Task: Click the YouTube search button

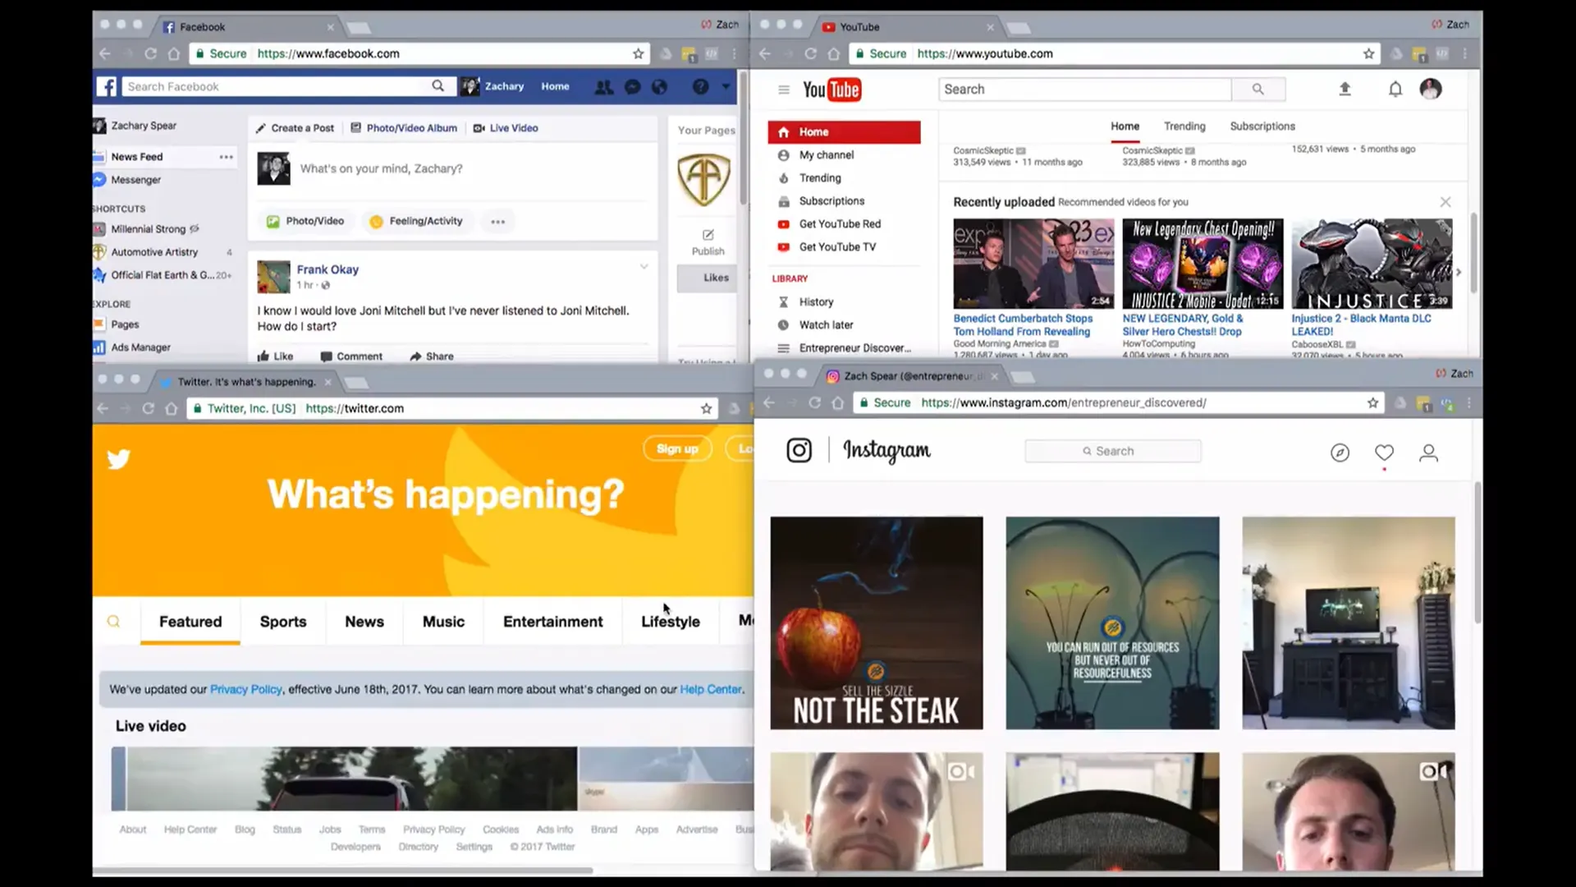Action: click(1258, 89)
